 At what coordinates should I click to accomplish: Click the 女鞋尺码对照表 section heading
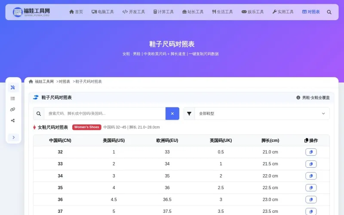click(x=53, y=127)
